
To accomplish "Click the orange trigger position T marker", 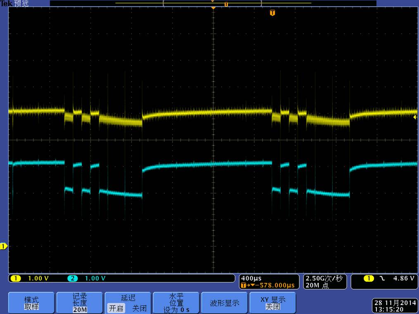I will tap(272, 13).
